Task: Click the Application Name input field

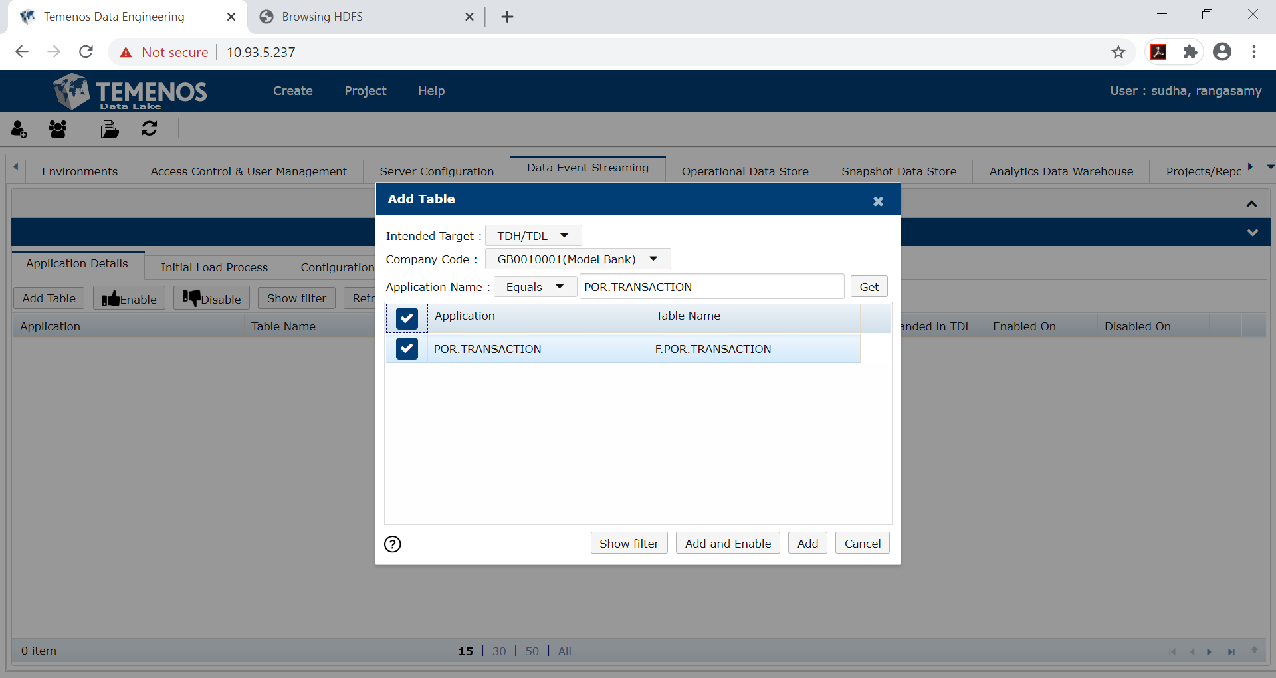Action: coord(711,286)
